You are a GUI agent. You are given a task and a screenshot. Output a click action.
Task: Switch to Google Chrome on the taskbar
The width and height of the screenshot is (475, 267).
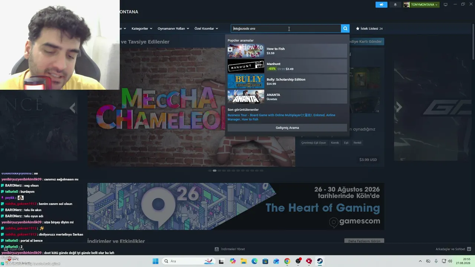tap(287, 261)
